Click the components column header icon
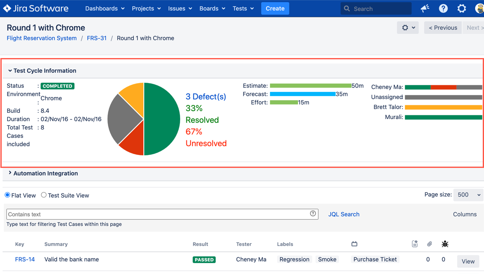 coord(354,244)
